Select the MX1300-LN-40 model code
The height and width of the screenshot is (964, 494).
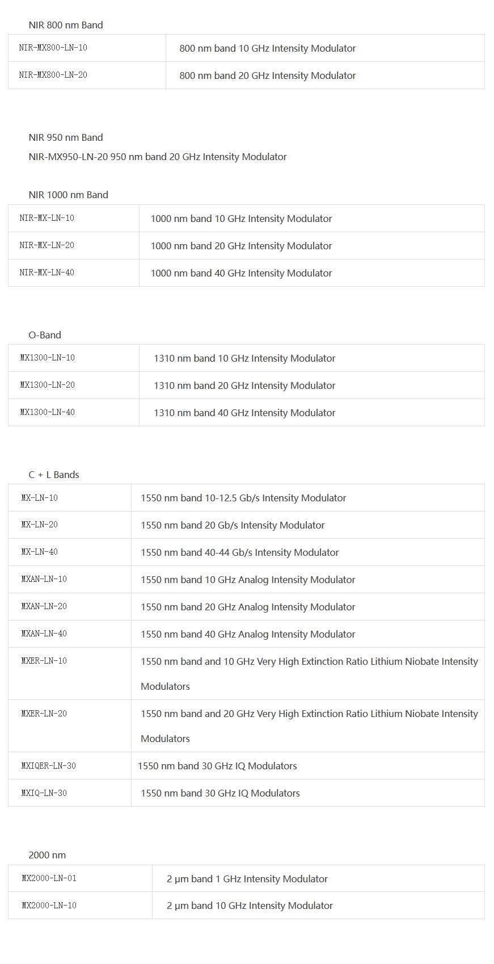pos(48,412)
